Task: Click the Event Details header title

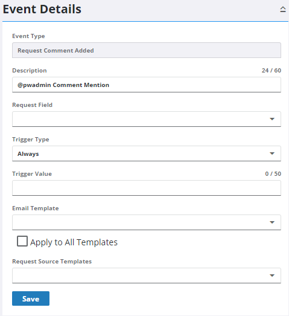Action: (42, 9)
